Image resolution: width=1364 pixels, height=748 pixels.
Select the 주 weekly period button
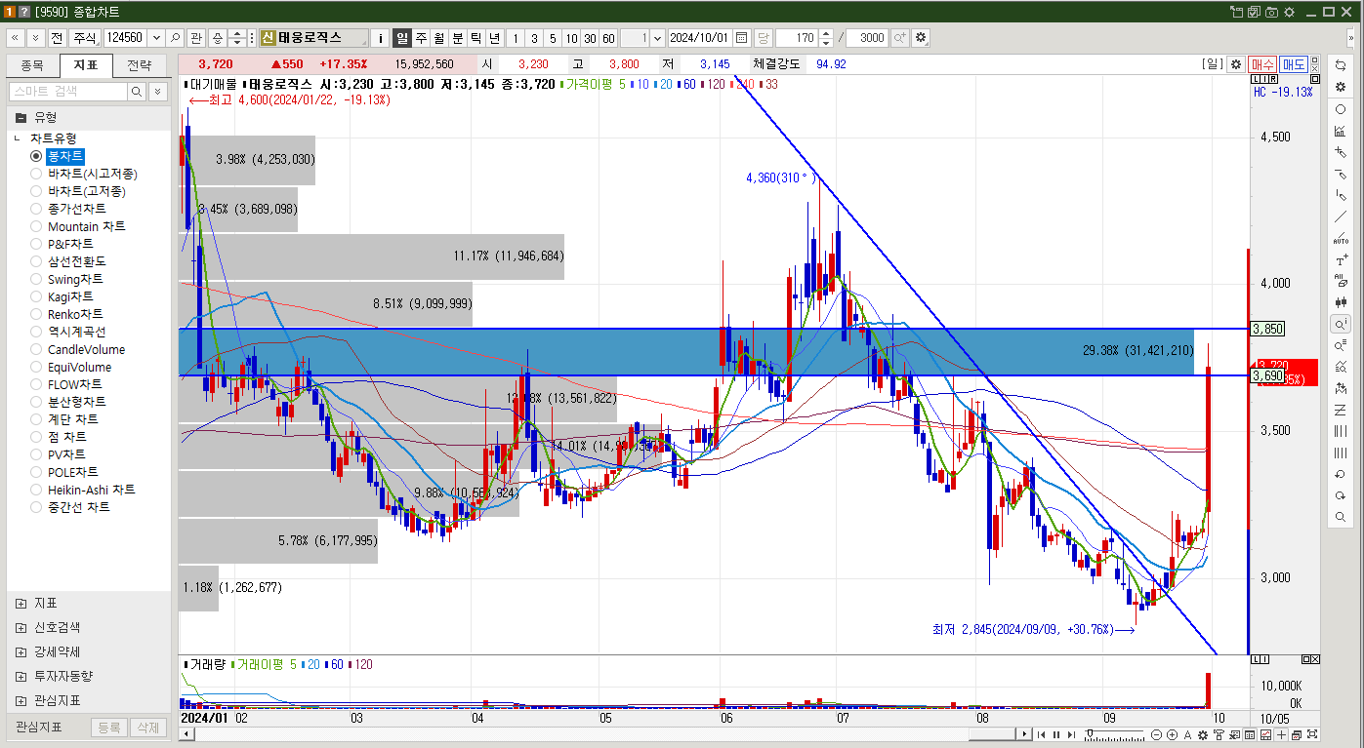[420, 38]
